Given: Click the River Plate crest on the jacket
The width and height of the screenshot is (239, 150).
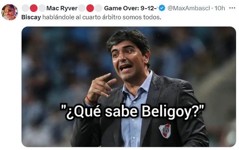Looking at the screenshot, I should [165, 130].
